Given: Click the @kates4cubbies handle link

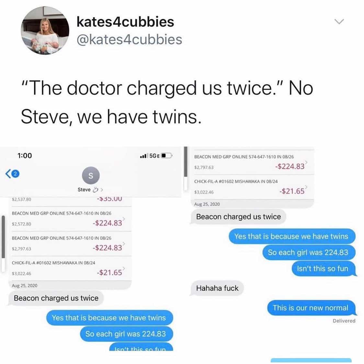Looking at the screenshot, I should (x=129, y=40).
